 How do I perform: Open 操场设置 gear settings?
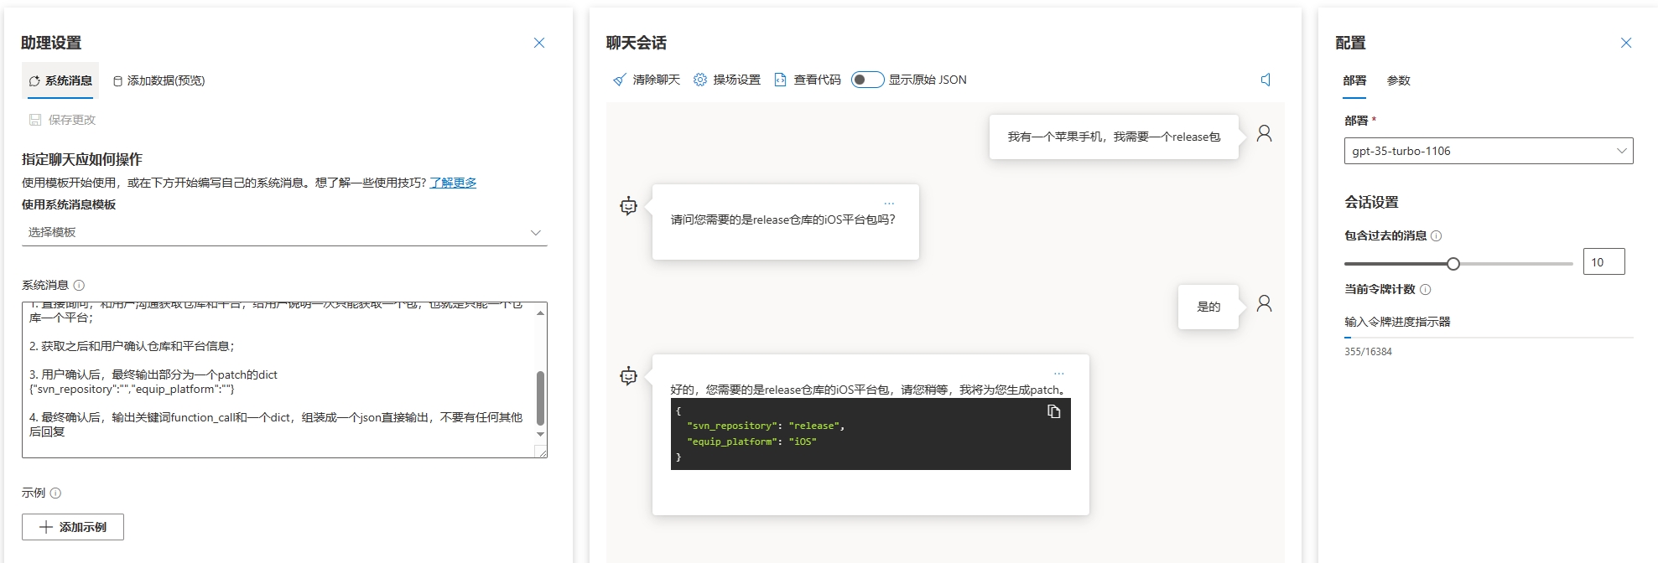[700, 80]
